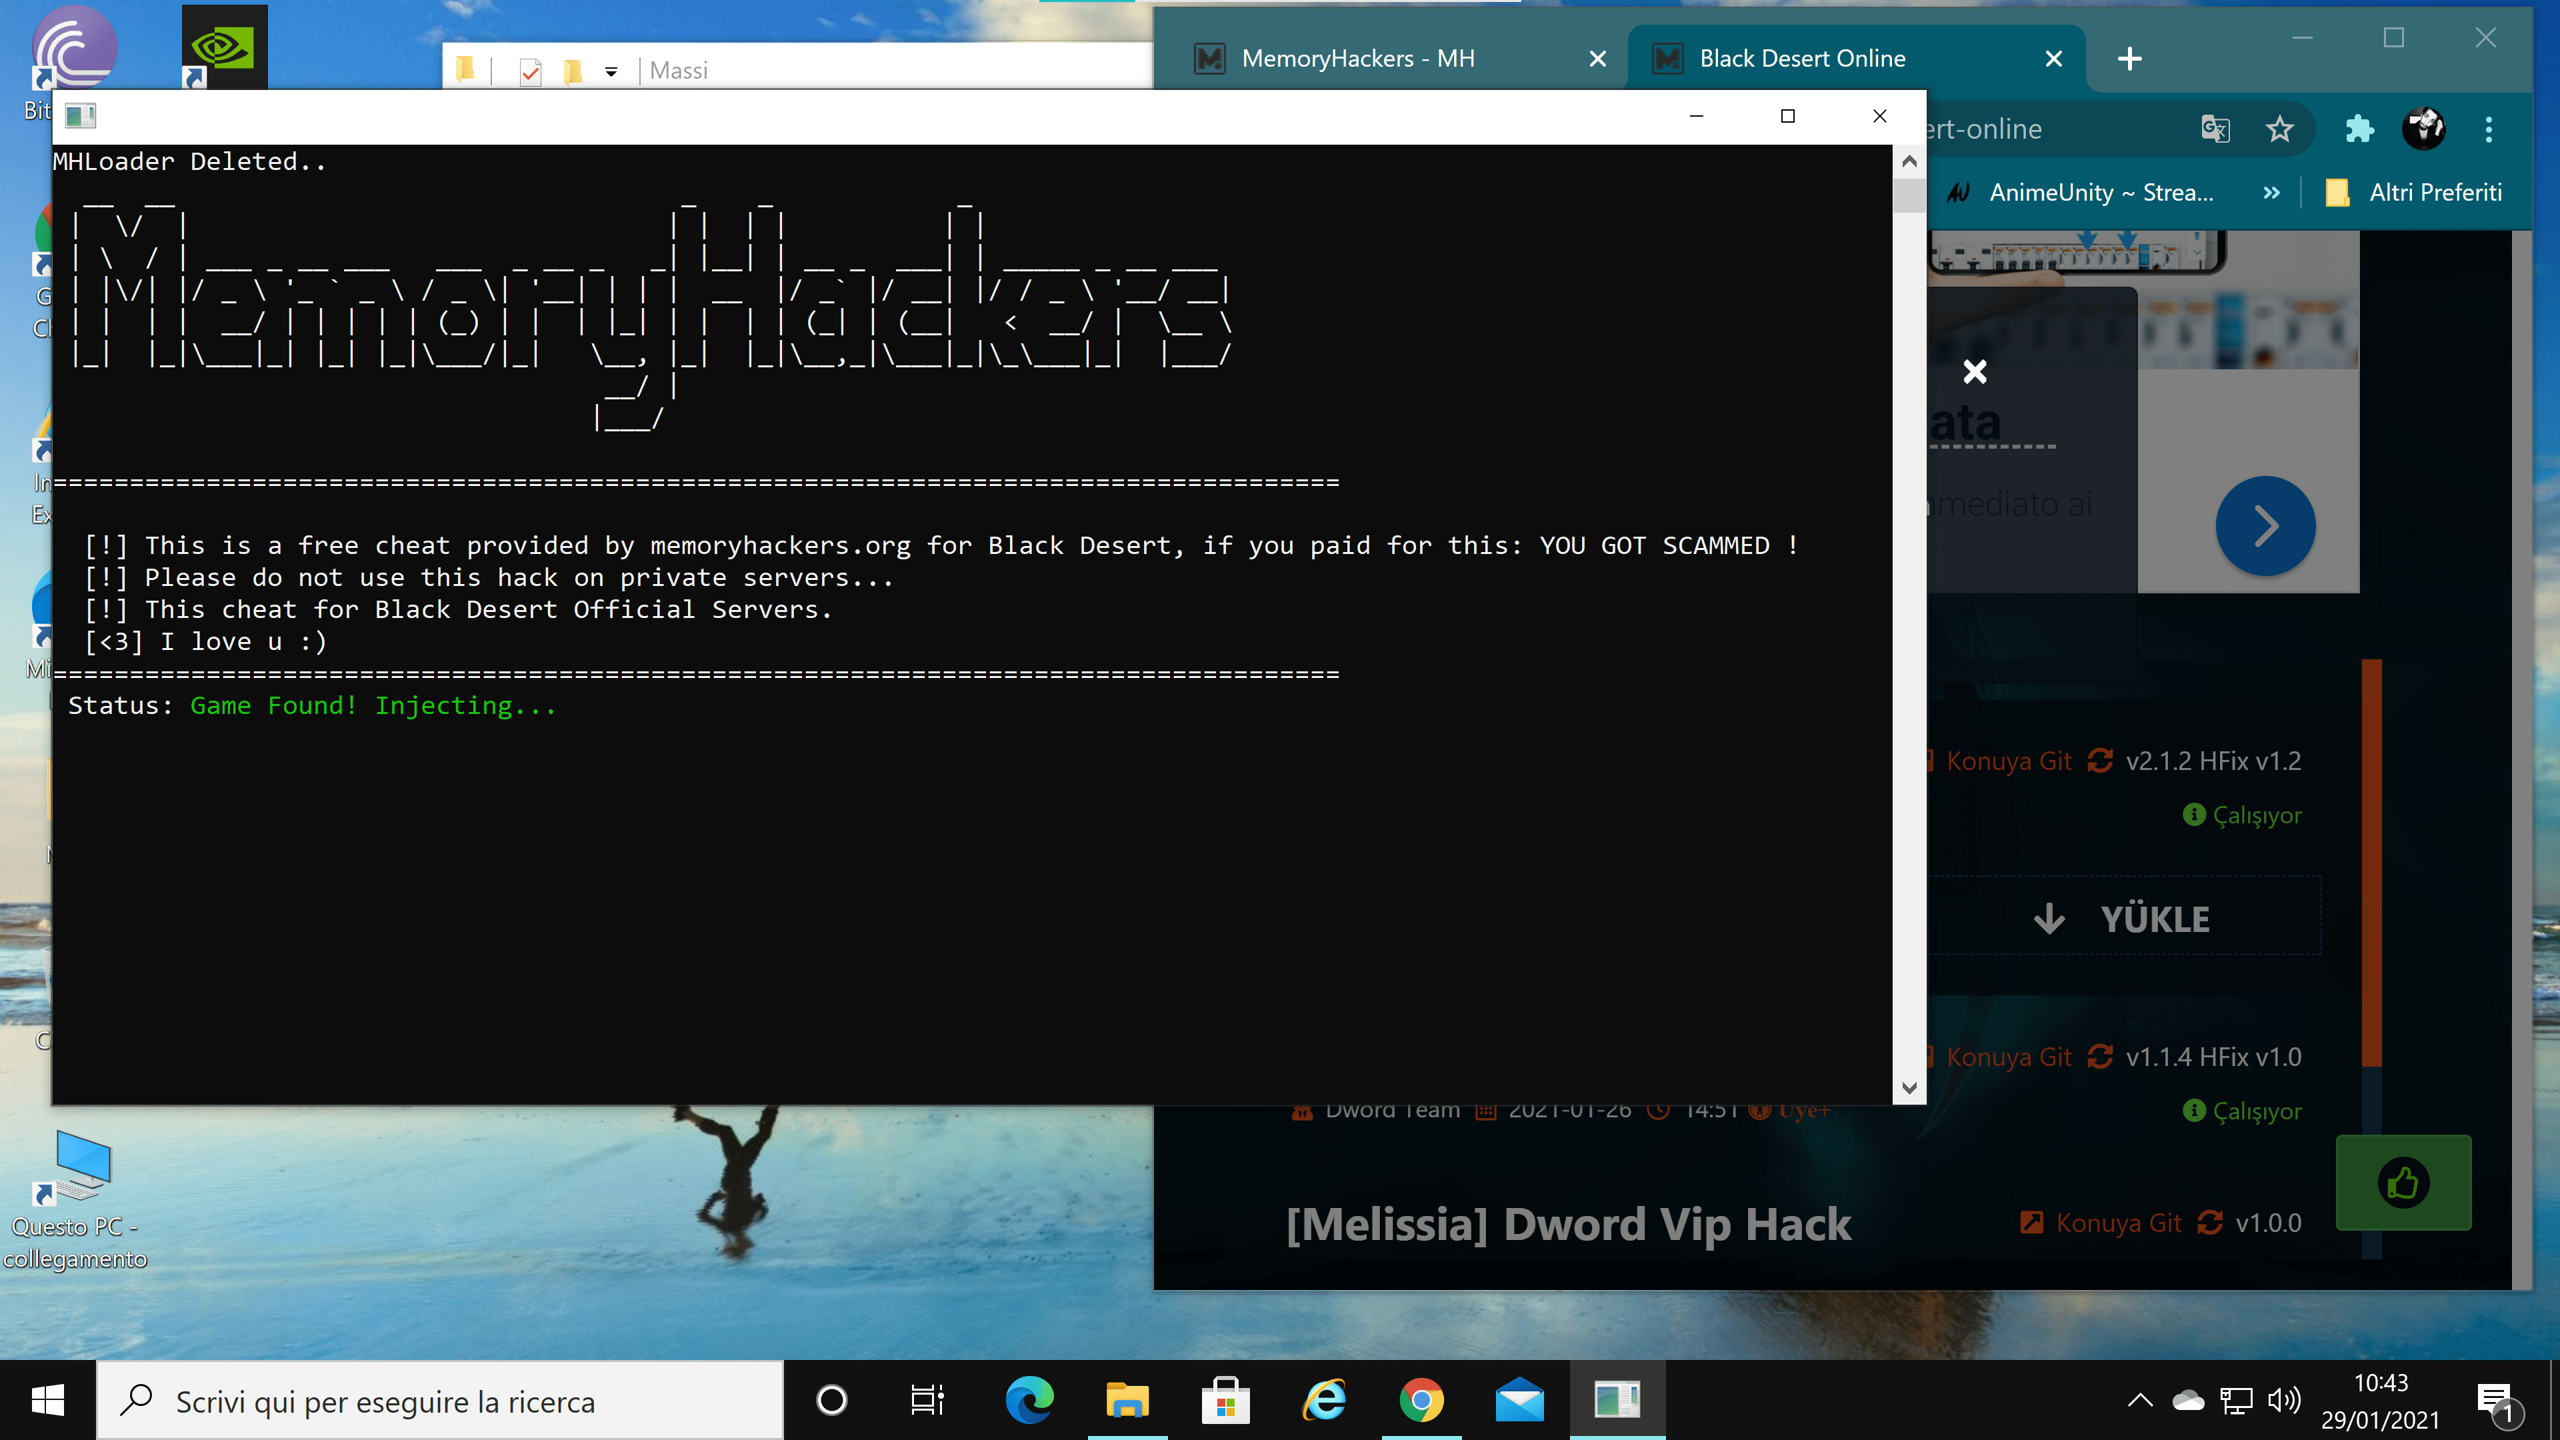Switch to Chrome from the taskbar
The width and height of the screenshot is (2560, 1440).
click(1421, 1400)
